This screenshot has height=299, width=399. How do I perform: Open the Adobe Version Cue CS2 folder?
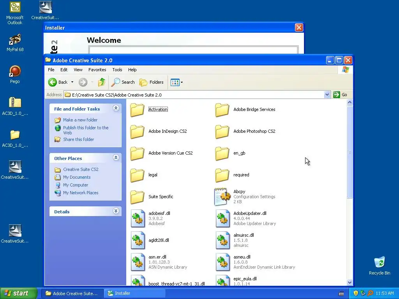(161, 153)
